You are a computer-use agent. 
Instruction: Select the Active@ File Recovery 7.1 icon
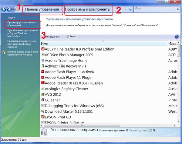click(43, 66)
